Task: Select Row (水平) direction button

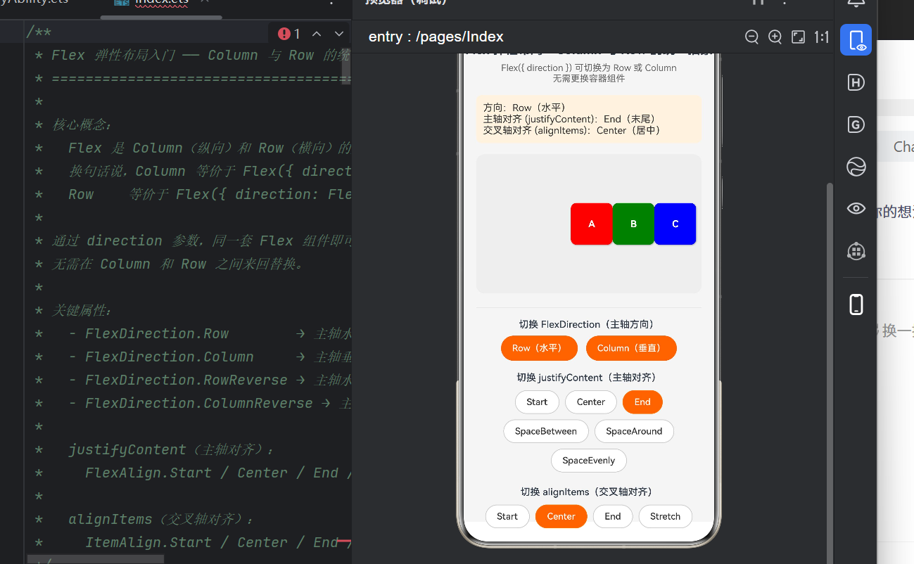Action: (539, 348)
